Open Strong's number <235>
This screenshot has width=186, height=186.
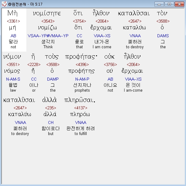click(x=51, y=108)
